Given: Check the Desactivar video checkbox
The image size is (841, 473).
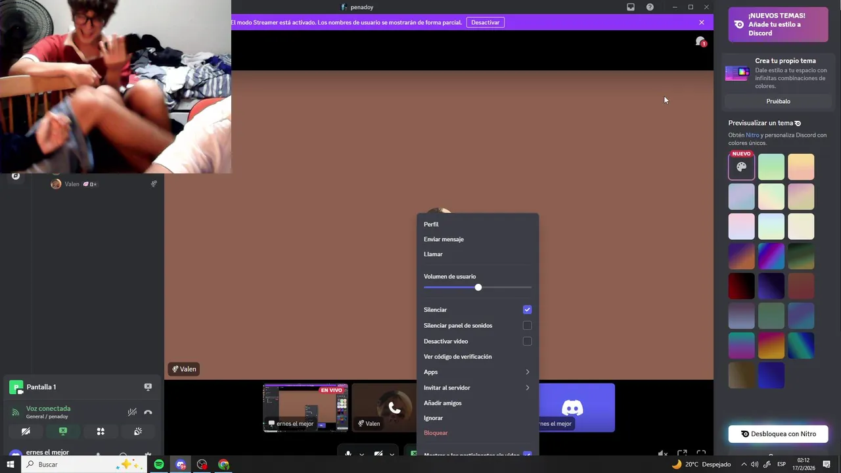Looking at the screenshot, I should pos(527,342).
